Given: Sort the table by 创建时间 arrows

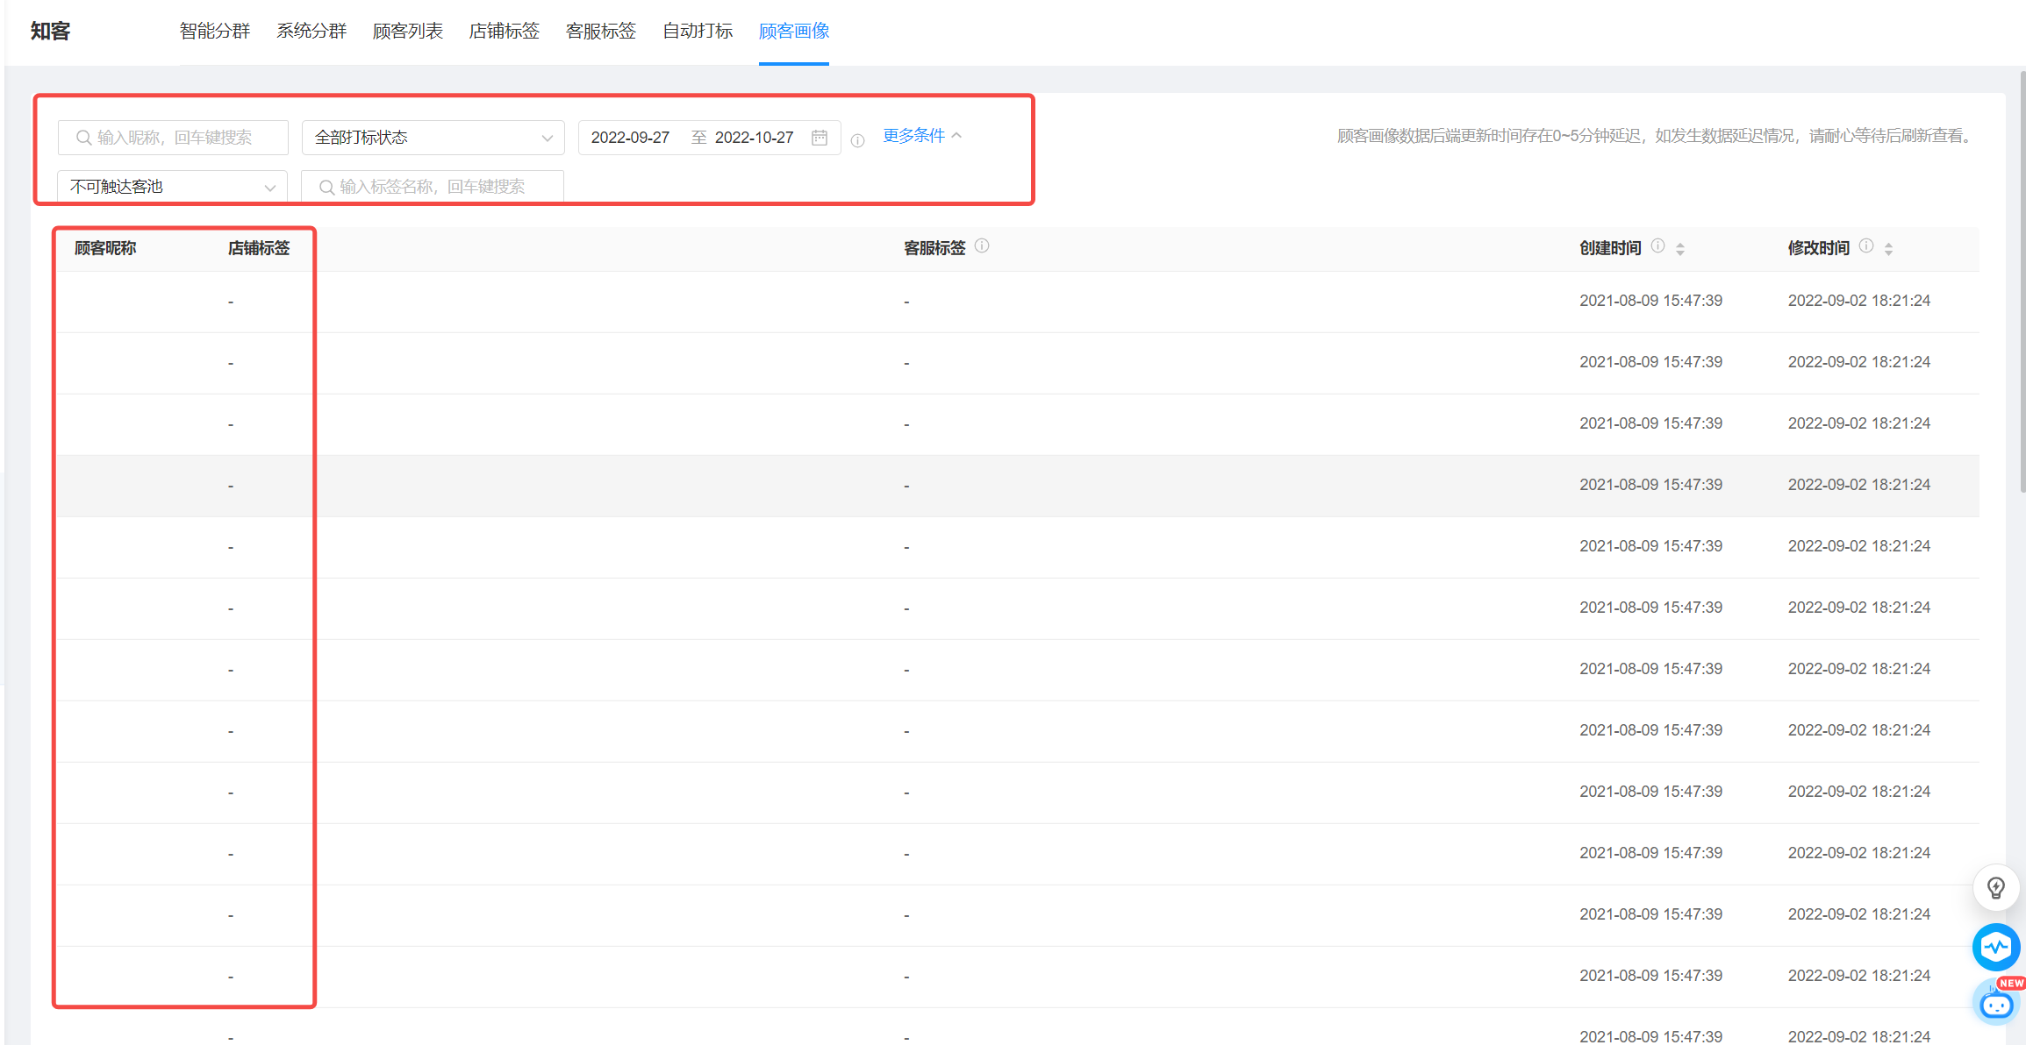Looking at the screenshot, I should click(1679, 249).
